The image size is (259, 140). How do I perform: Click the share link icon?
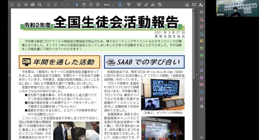[187, 5]
